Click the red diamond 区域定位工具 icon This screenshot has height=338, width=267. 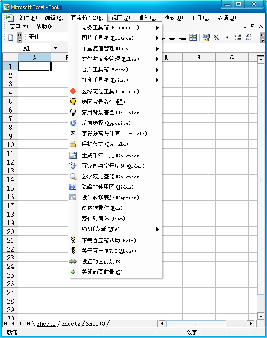coord(73,91)
